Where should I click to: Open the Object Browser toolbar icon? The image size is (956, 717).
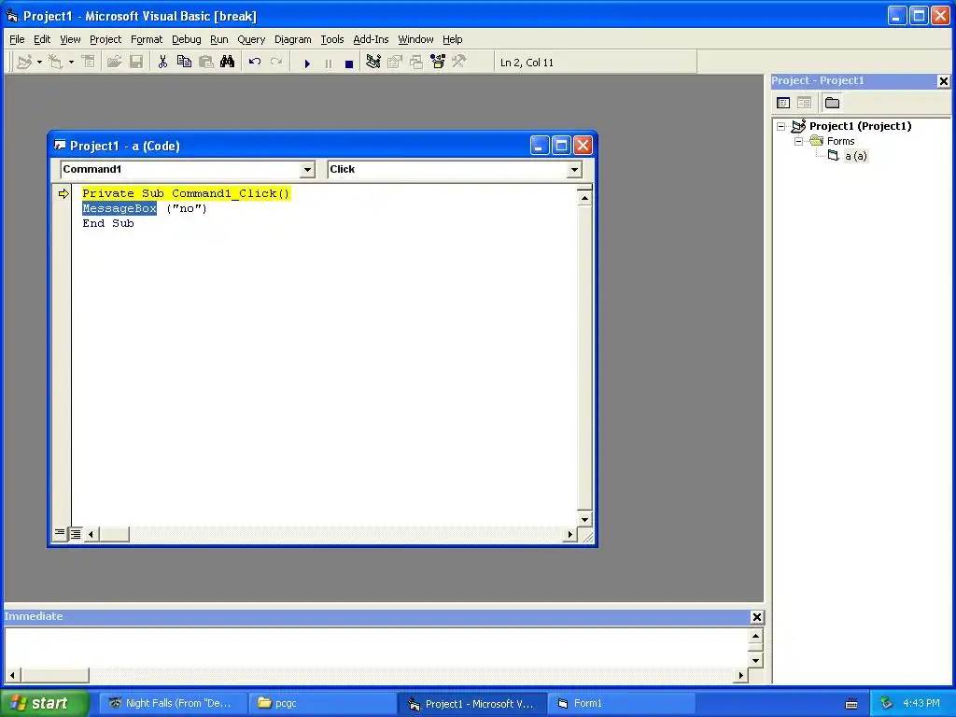click(x=438, y=63)
